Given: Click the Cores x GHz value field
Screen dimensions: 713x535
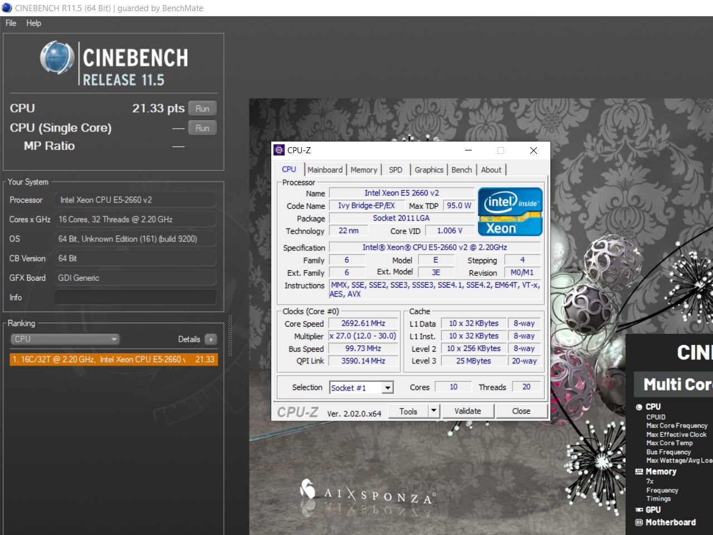Looking at the screenshot, I should pos(135,220).
